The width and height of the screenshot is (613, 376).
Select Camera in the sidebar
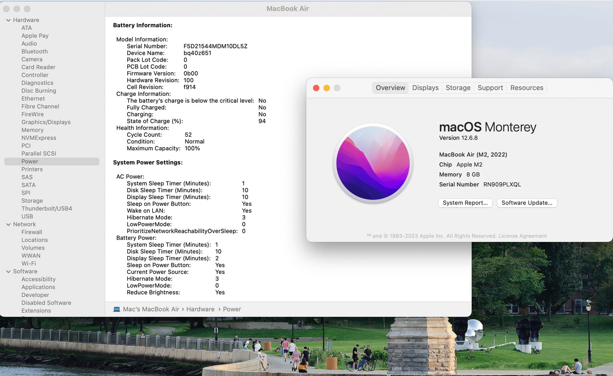[x=32, y=59]
